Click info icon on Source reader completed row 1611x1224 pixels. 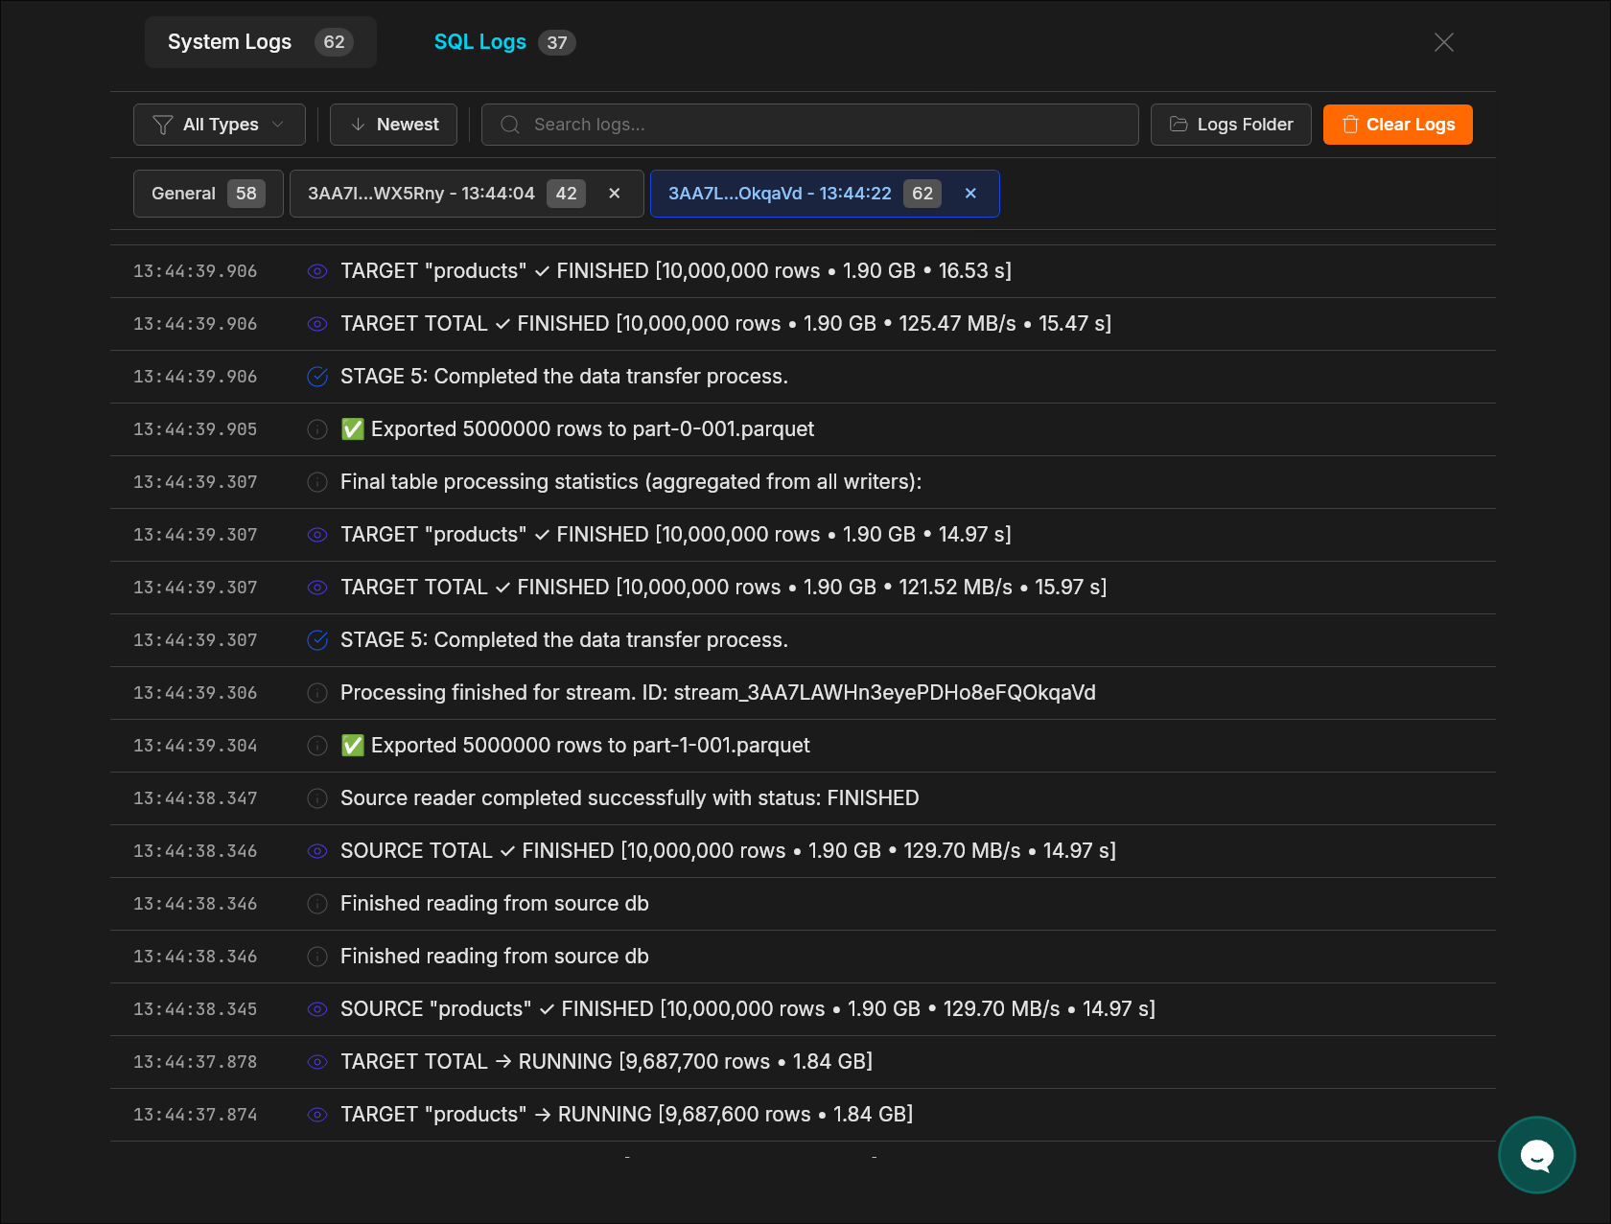(x=317, y=798)
